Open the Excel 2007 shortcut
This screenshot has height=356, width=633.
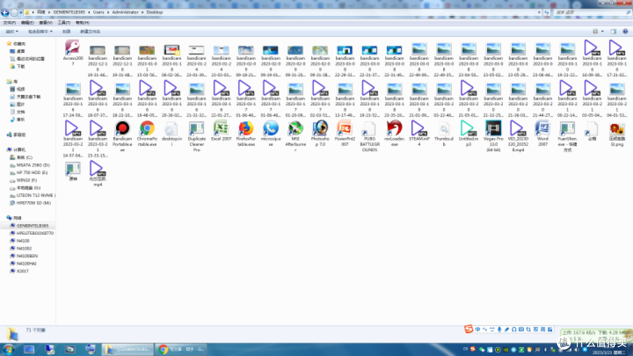click(221, 131)
